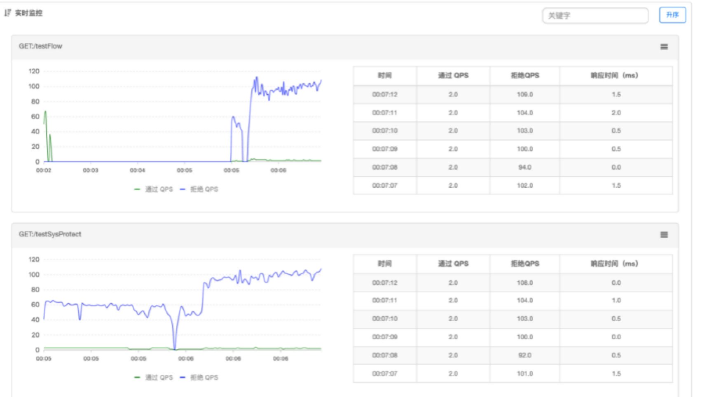Click 响应时间 (ms) header in testSysProtect table
702x397 pixels.
616,264
